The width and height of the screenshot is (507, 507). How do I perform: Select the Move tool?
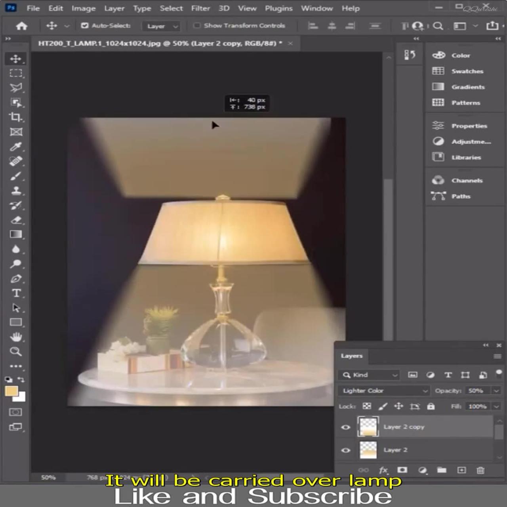16,59
